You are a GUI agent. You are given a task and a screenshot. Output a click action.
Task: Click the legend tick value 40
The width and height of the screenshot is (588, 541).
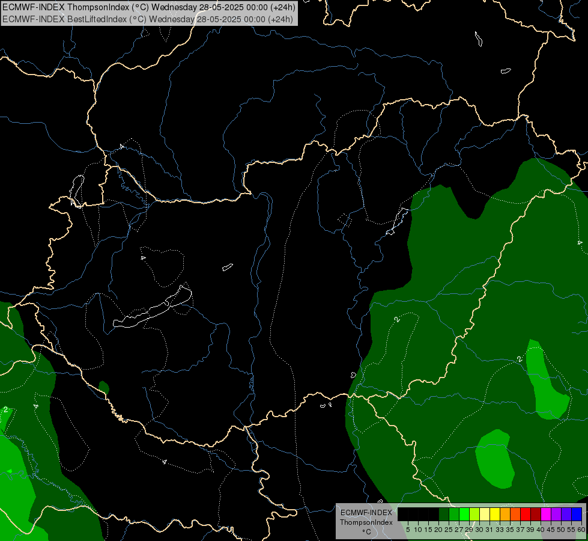click(x=541, y=530)
